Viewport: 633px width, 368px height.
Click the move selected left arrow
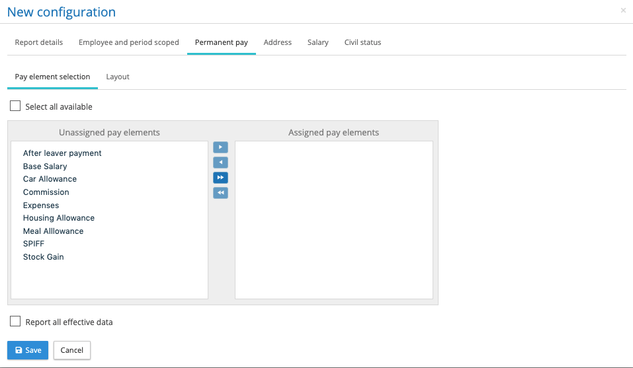point(220,163)
